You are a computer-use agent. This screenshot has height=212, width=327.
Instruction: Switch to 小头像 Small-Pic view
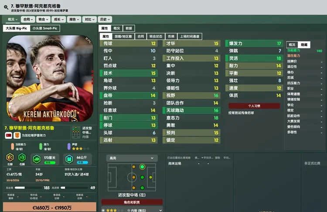tap(45, 28)
